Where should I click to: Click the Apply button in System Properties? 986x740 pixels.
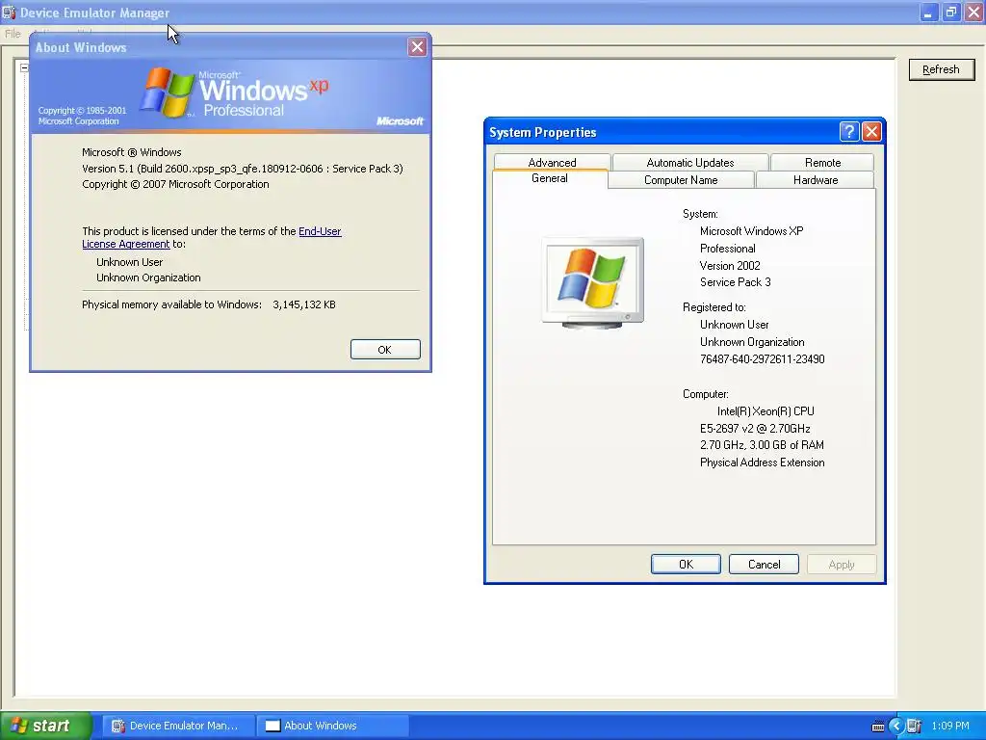click(x=842, y=565)
